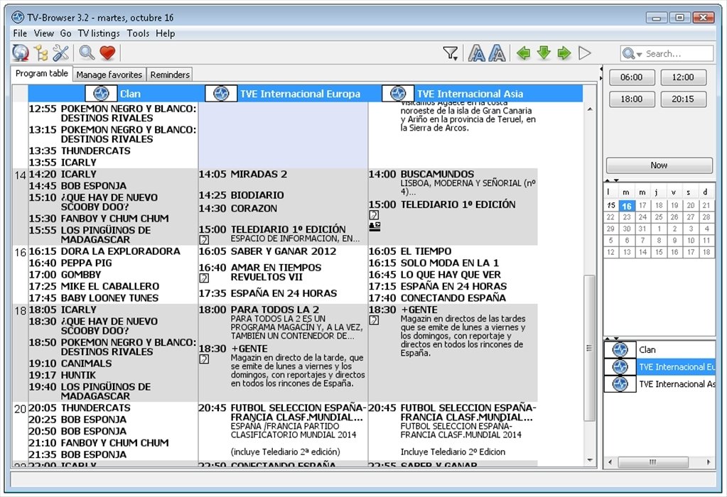This screenshot has width=727, height=497.
Task: Click the channel list scroll left arrow
Action: (x=610, y=461)
